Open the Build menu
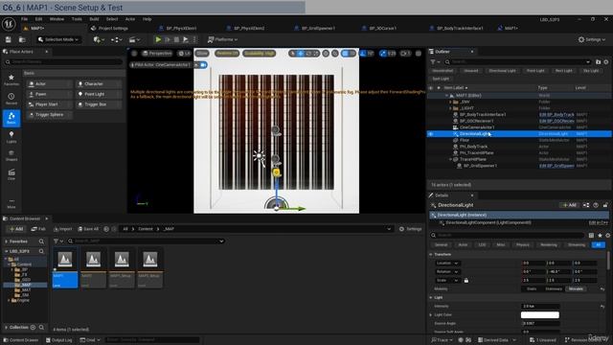613x345 pixels. point(94,19)
